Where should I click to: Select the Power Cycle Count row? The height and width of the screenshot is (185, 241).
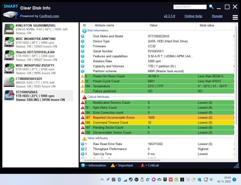click(158, 81)
